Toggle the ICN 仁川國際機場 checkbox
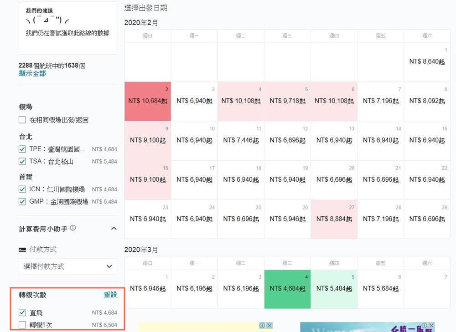Screen dimensions: 456x332 (x=22, y=189)
